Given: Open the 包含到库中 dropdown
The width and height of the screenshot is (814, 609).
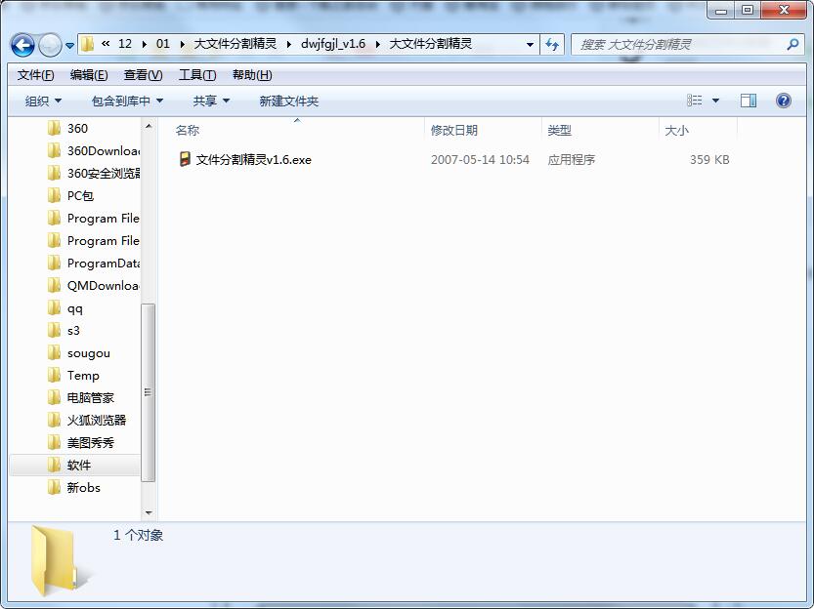Looking at the screenshot, I should coord(127,101).
